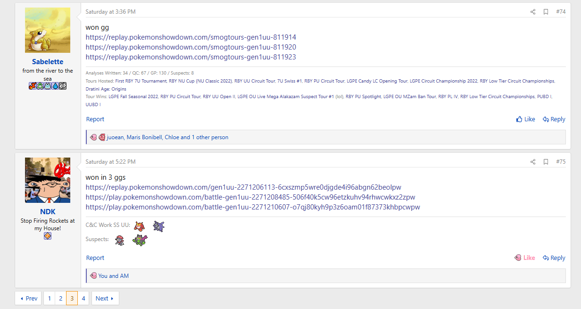Screen dimensions: 581x309
Task: Open replay link smogtours-gen1uu-811920
Action: (191, 47)
